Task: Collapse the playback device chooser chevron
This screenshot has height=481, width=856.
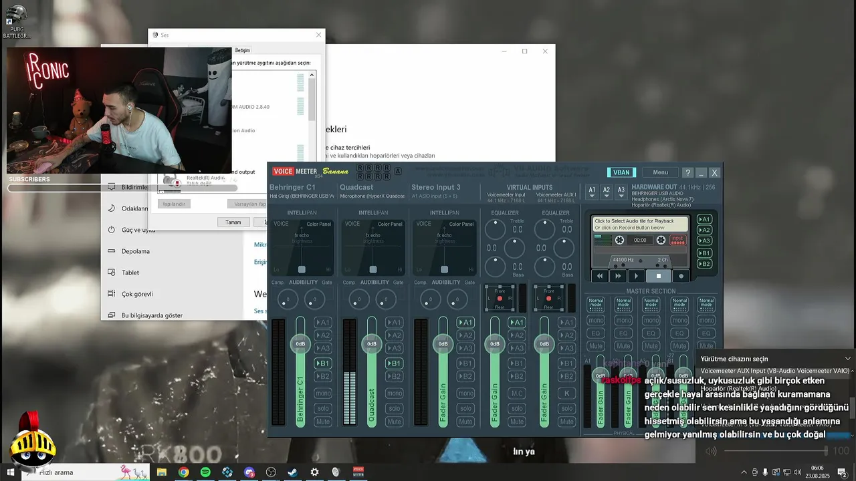Action: click(848, 359)
